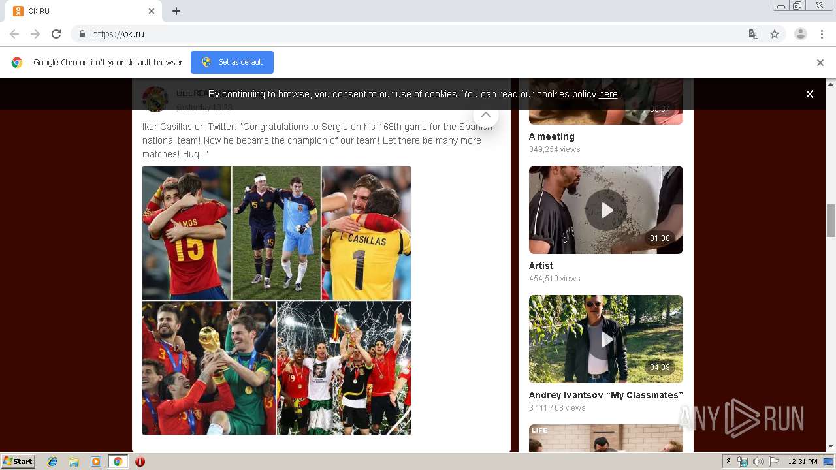Select the OK.RU tab
836x470 pixels.
[x=85, y=11]
